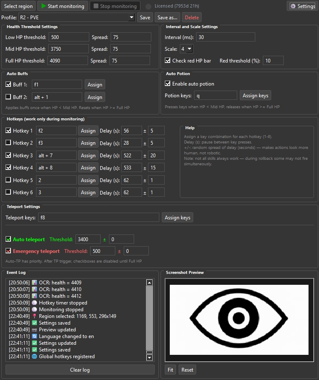The width and height of the screenshot is (319, 380).
Task: Click the license status indicator circle
Action: (148, 6)
